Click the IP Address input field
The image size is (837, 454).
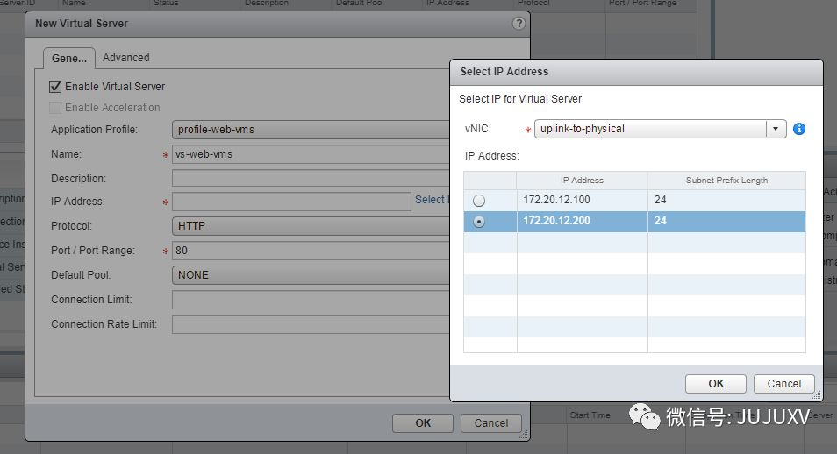(291, 202)
